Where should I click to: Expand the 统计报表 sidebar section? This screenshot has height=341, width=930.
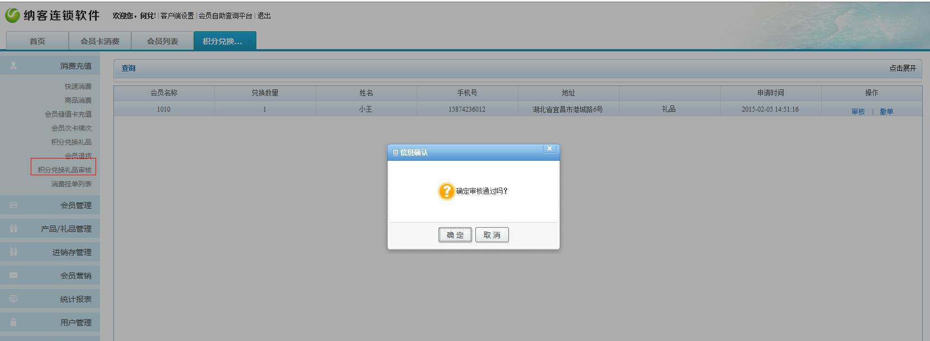pyautogui.click(x=75, y=299)
